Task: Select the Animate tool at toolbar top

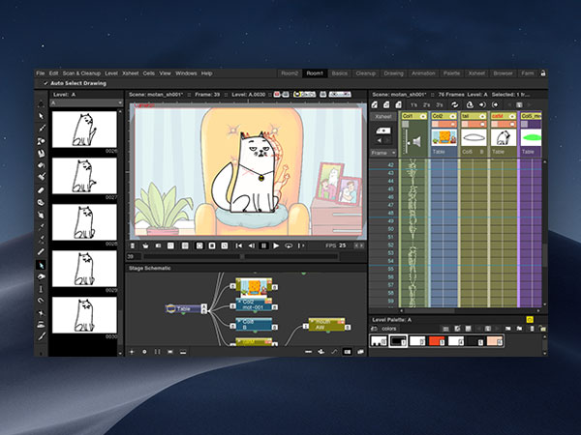Action: [42, 103]
